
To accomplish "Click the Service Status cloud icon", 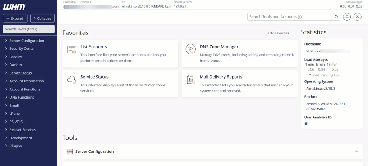I will click(72, 80).
